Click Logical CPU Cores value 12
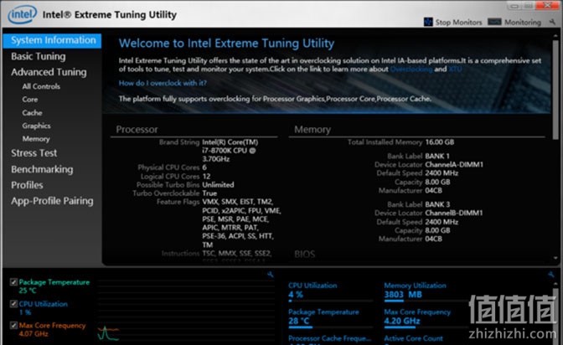Image resolution: width=563 pixels, height=345 pixels. [x=206, y=177]
